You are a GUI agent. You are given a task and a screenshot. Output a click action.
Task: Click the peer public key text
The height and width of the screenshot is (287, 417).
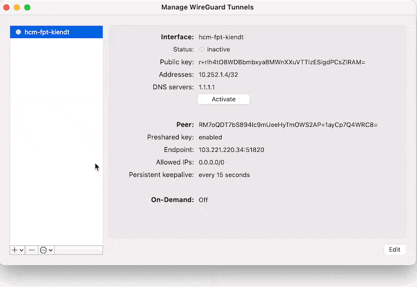pos(288,125)
